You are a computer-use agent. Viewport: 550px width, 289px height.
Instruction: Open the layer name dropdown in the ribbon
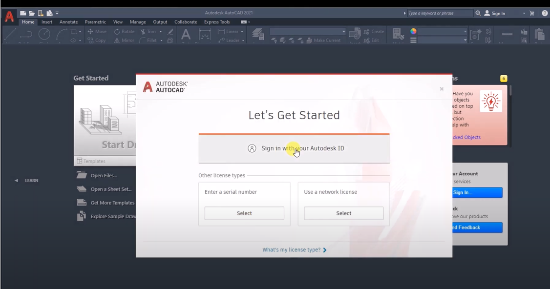click(x=308, y=32)
